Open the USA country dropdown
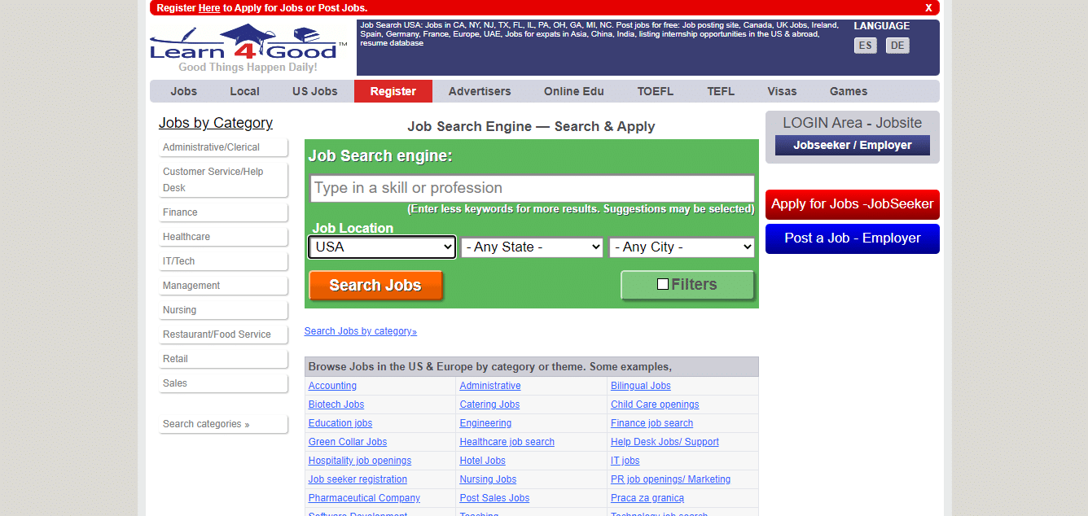 (x=382, y=247)
